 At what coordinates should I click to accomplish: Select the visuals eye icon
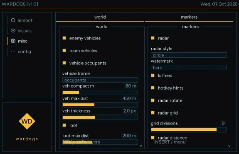pos(13,31)
